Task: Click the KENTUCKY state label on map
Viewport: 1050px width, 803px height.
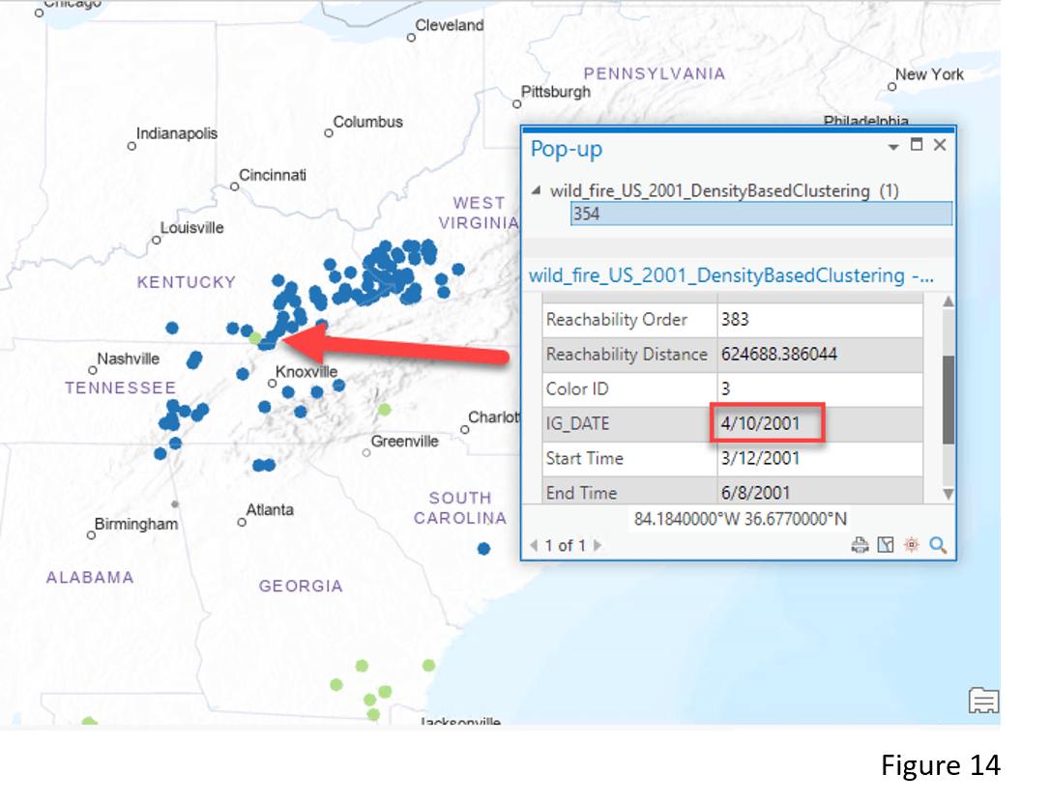Action: 187,282
